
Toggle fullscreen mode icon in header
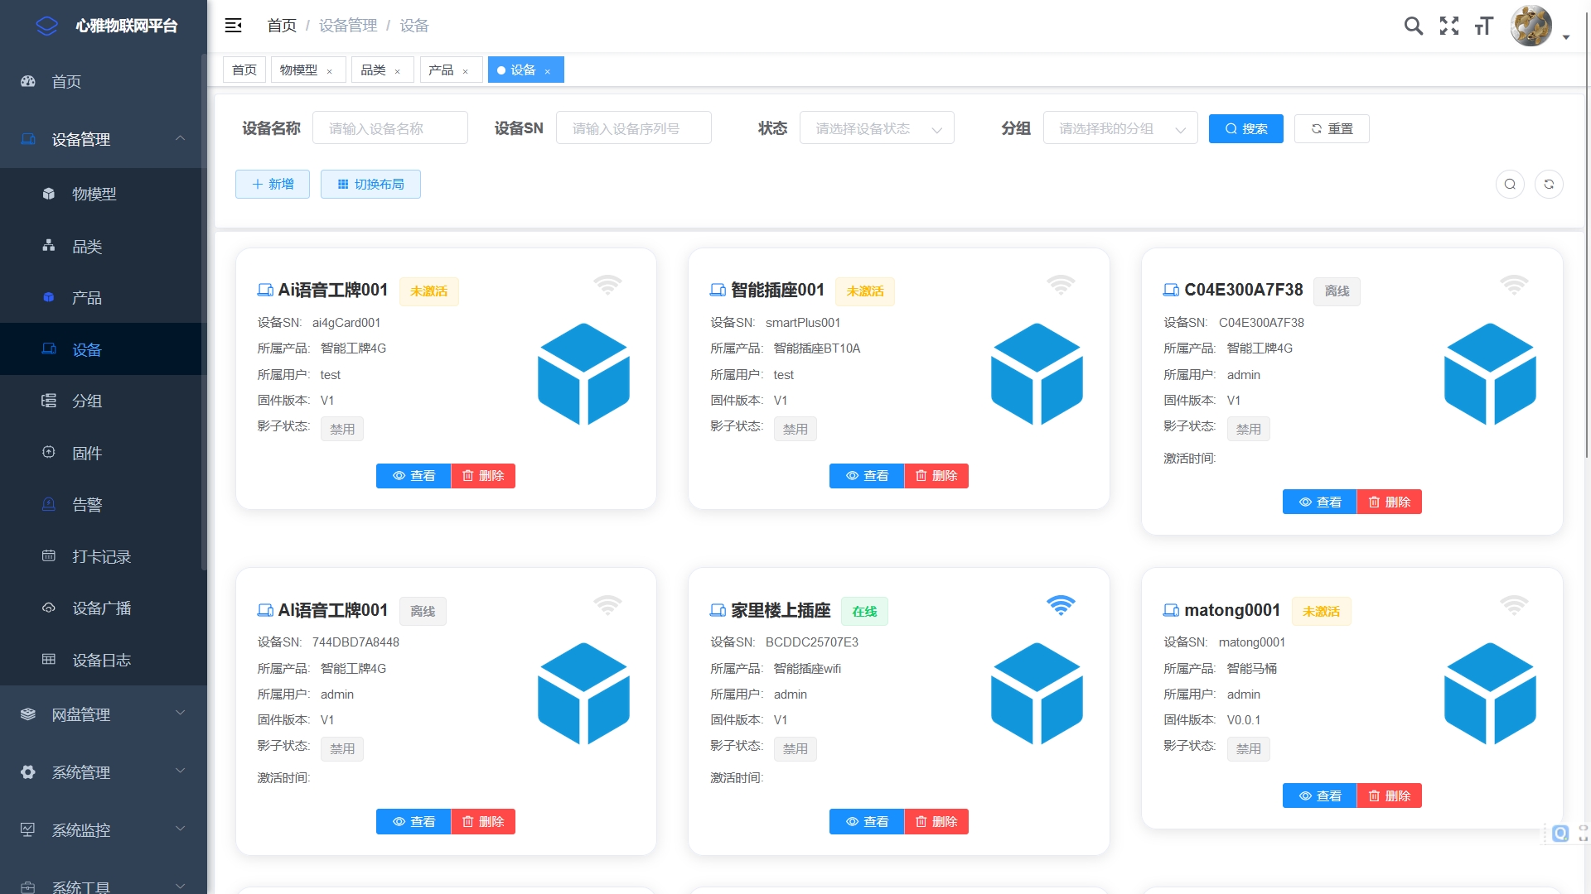click(1448, 26)
